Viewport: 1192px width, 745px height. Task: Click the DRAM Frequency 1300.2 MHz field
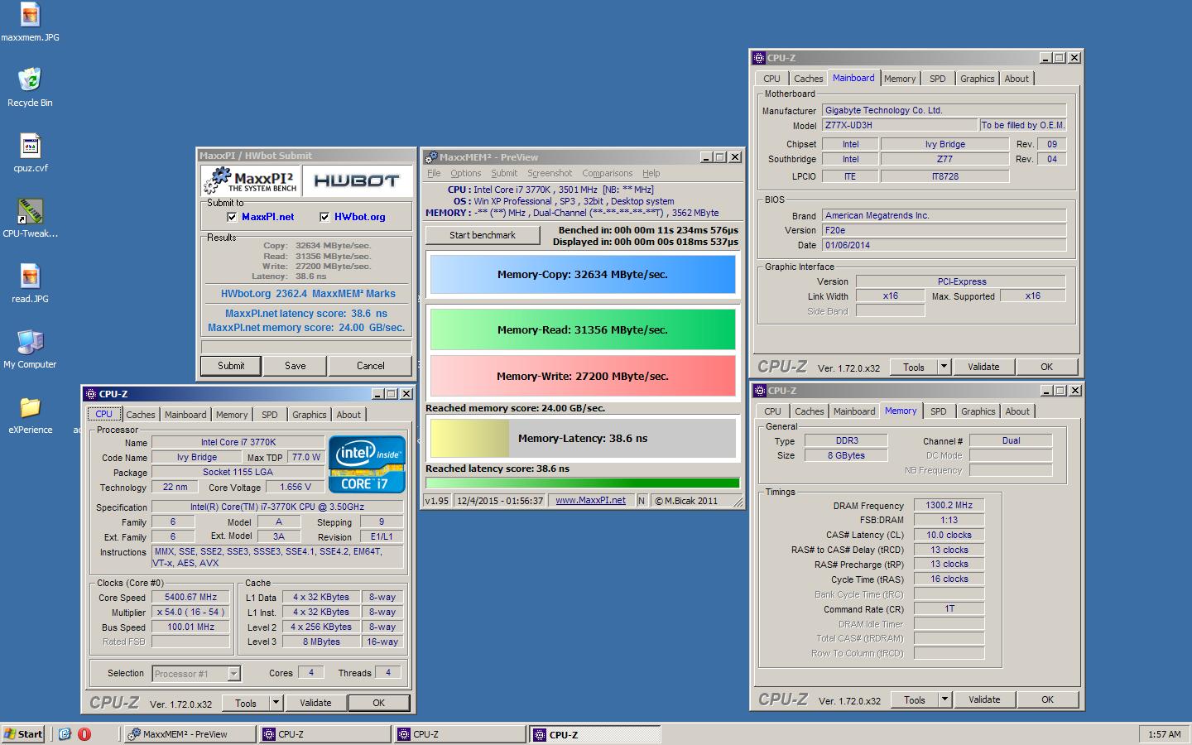(x=949, y=505)
